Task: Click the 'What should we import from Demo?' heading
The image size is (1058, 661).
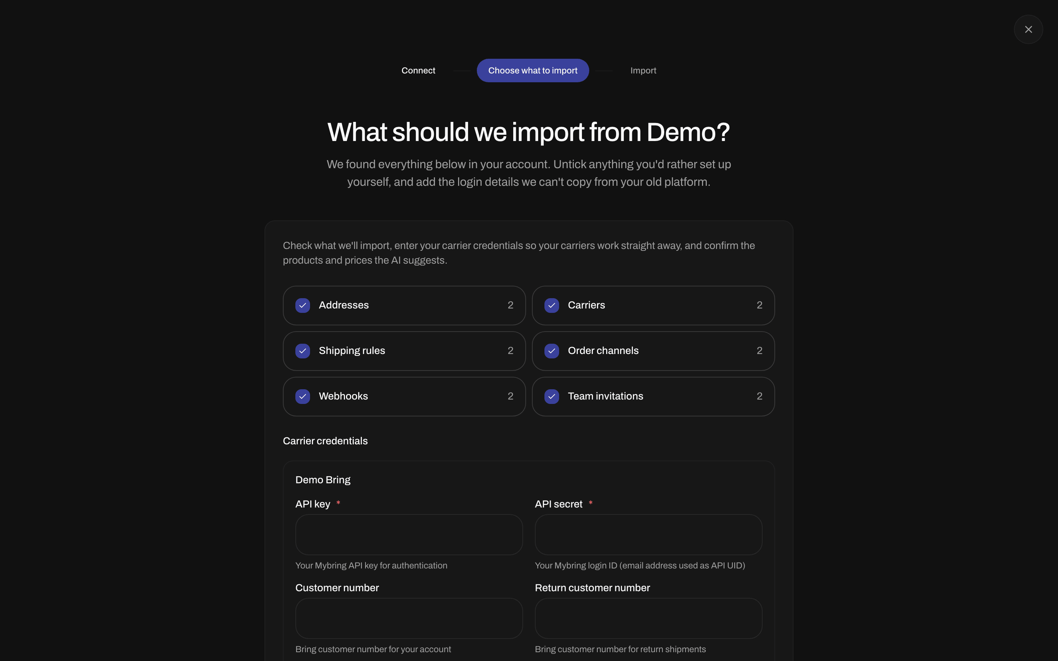Action: pyautogui.click(x=529, y=132)
